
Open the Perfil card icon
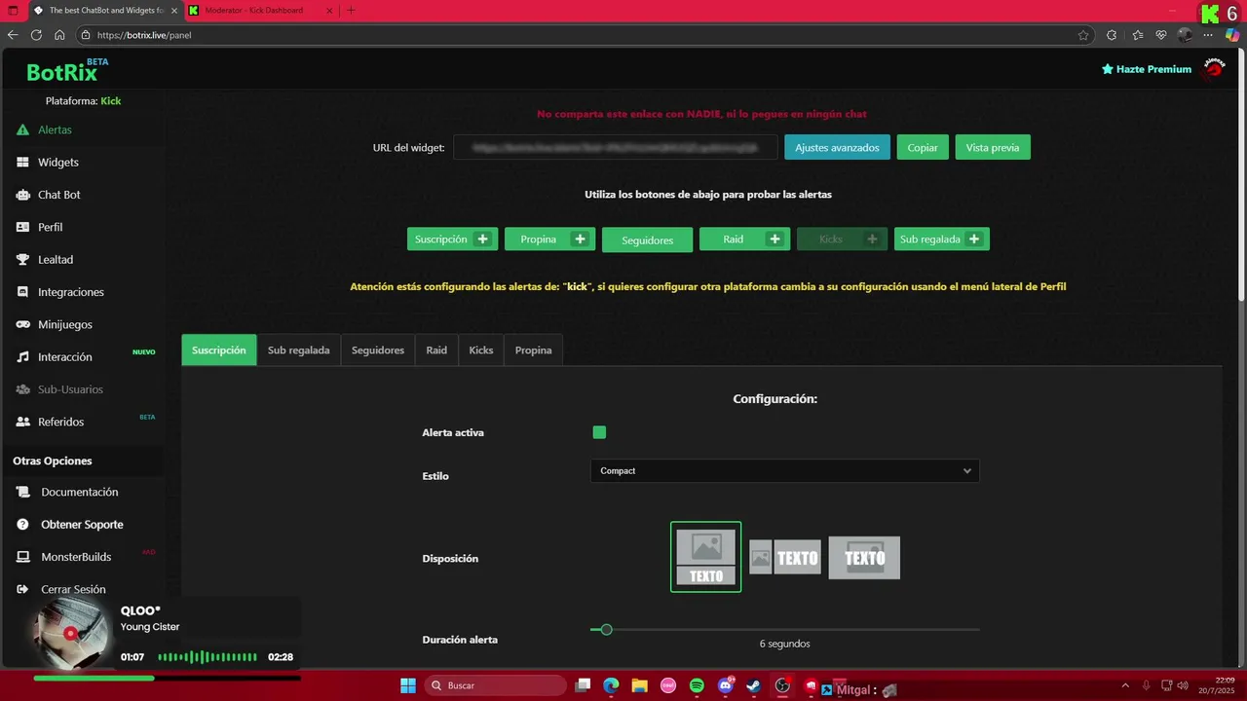(22, 227)
